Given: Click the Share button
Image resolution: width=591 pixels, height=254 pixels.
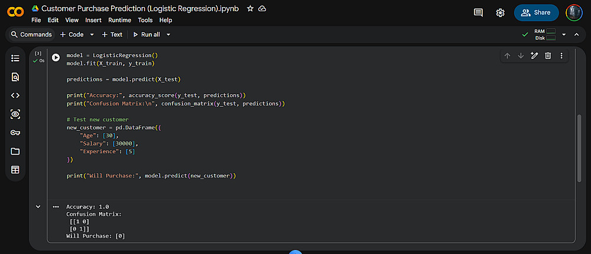Looking at the screenshot, I should 536,12.
